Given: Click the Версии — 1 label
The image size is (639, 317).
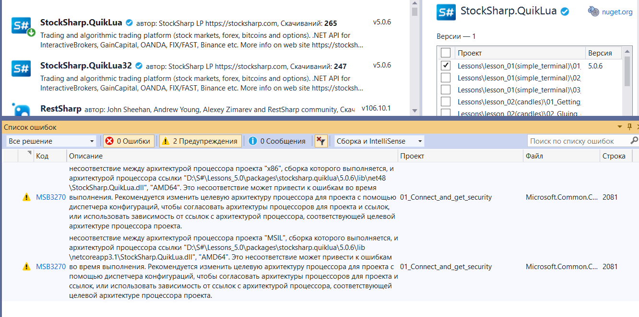Looking at the screenshot, I should tap(456, 36).
